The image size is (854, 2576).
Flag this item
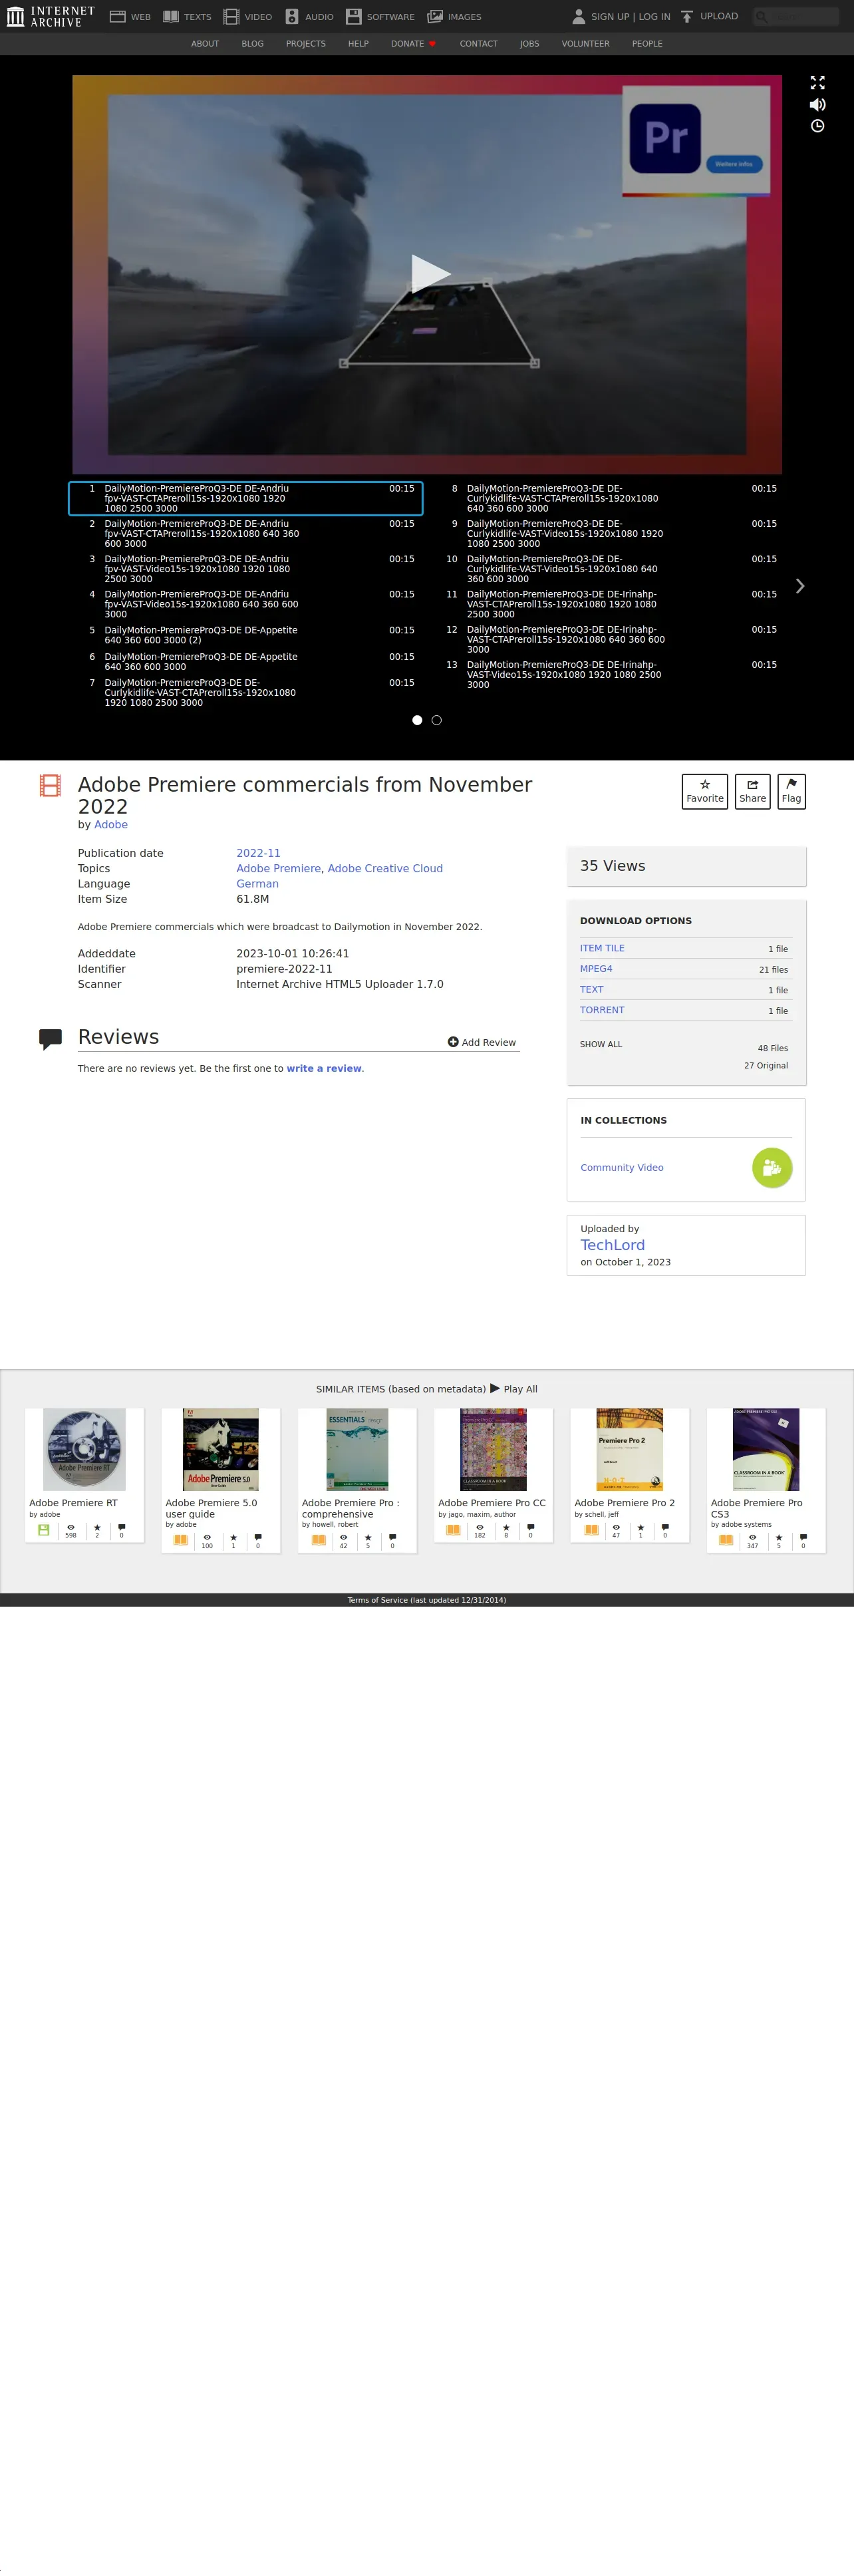coord(791,791)
